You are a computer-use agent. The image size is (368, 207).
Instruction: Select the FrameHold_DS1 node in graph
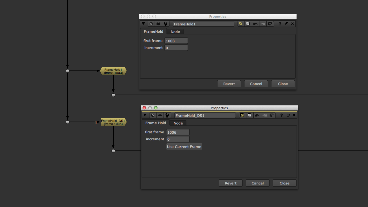114,122
